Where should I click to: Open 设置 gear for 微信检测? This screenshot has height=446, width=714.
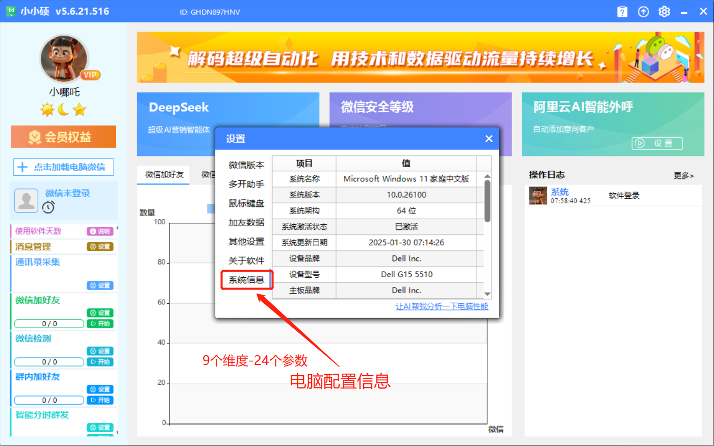point(100,351)
